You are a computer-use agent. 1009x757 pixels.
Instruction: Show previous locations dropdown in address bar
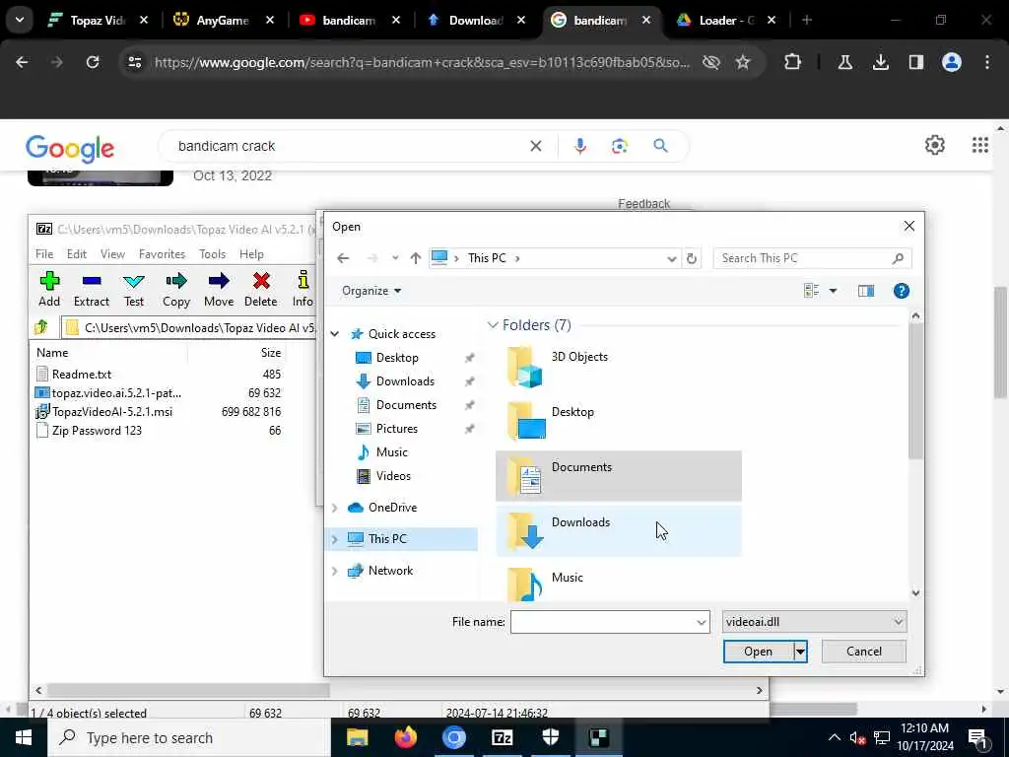(x=671, y=259)
